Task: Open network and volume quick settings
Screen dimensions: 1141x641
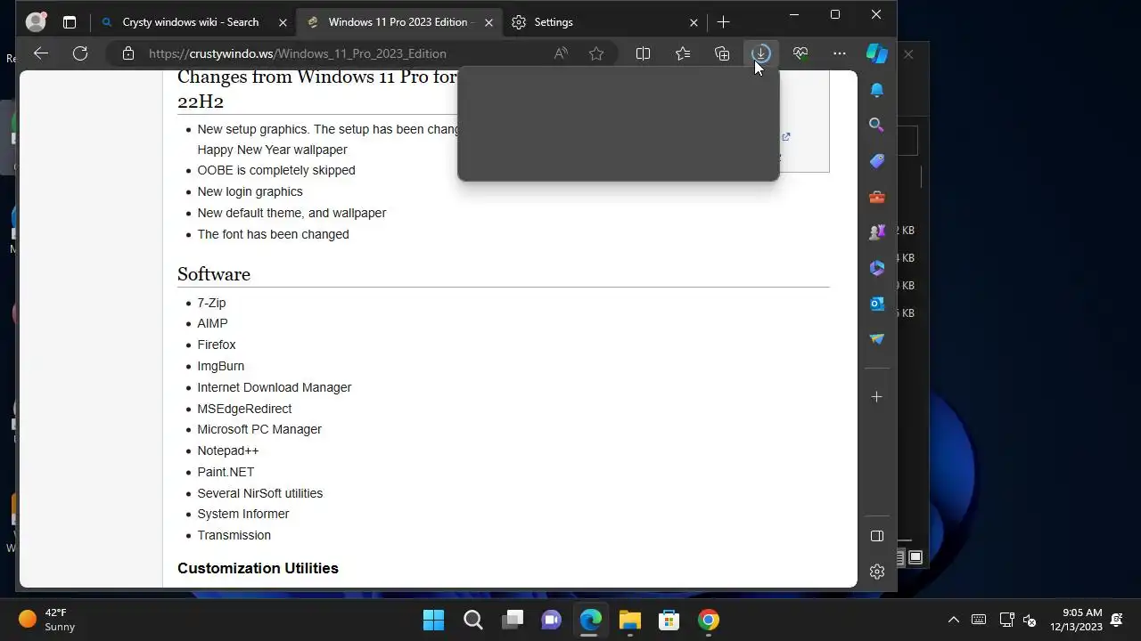Action: (x=1018, y=620)
